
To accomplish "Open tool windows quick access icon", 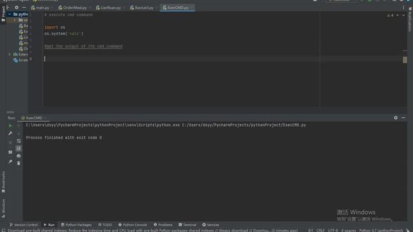I will (x=3, y=230).
